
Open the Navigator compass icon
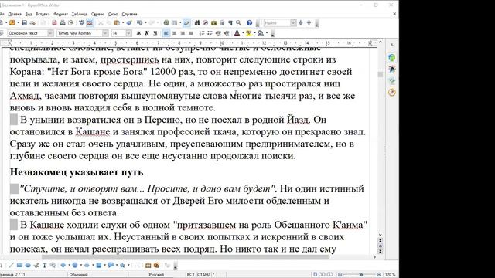click(x=206, y=22)
